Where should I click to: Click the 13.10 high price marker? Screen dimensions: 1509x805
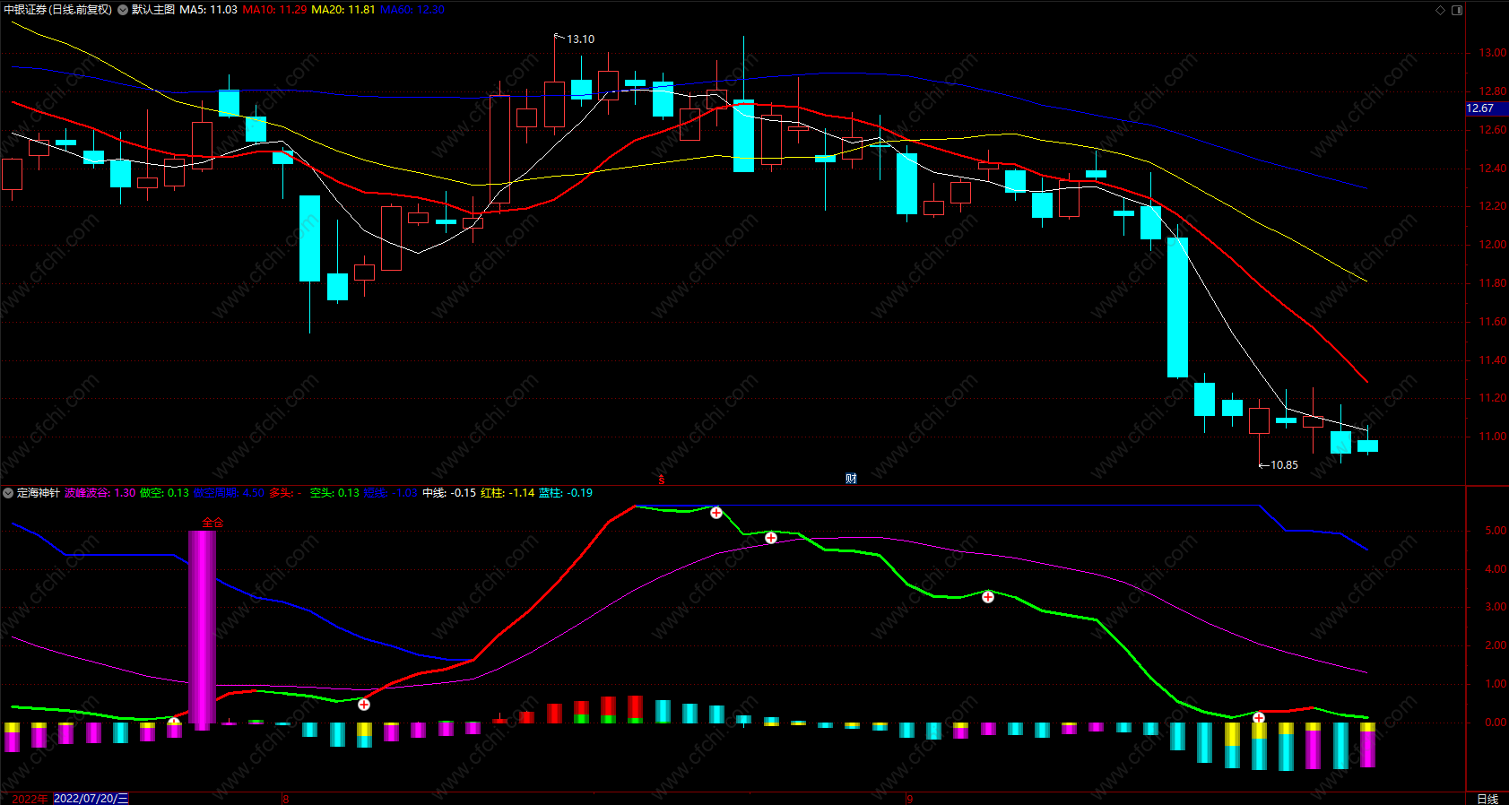click(x=580, y=39)
